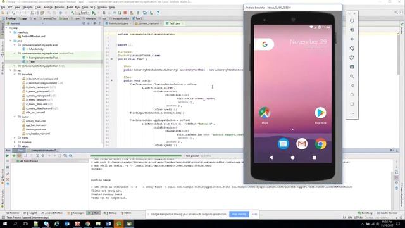Click the emulator sidebar home circle icon
The height and width of the screenshot is (228, 405).
[352, 94]
